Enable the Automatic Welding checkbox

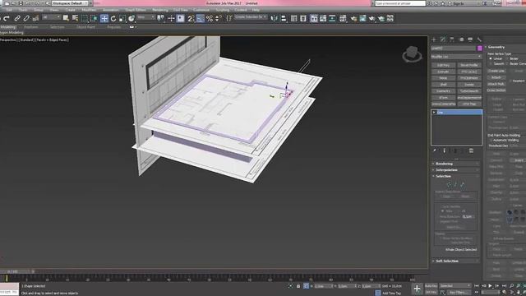click(491, 141)
